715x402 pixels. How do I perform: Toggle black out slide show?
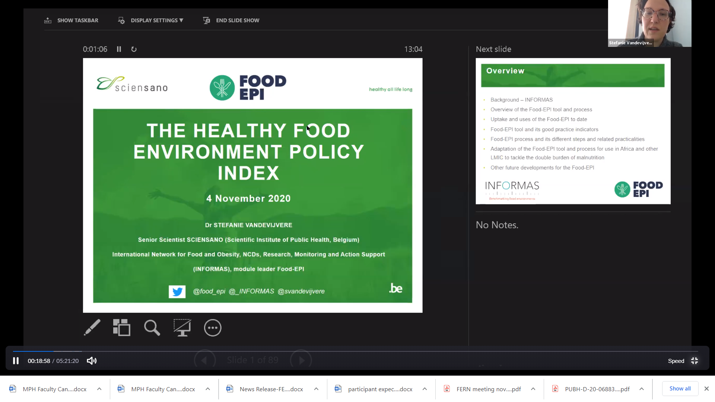coord(182,328)
